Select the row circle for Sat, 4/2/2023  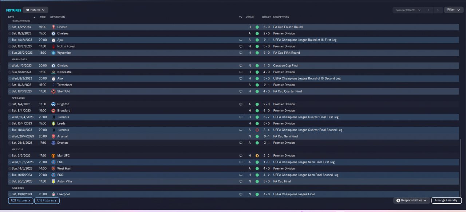coord(10,27)
